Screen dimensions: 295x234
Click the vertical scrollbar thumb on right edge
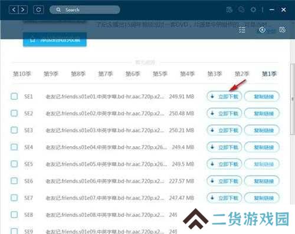tap(293, 99)
